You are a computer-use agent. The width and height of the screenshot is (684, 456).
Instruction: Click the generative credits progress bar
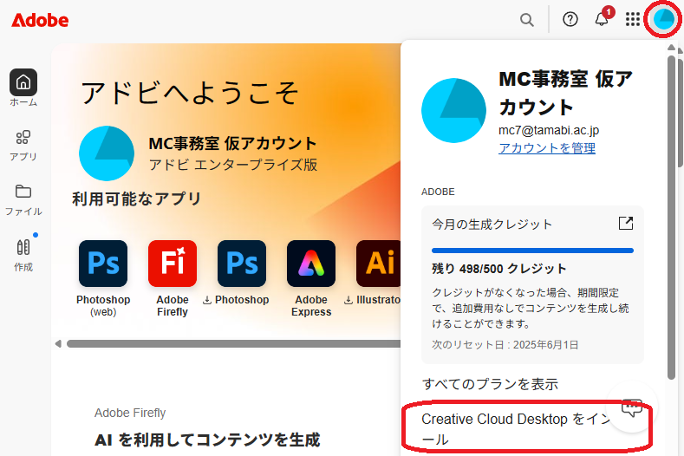pyautogui.click(x=532, y=250)
